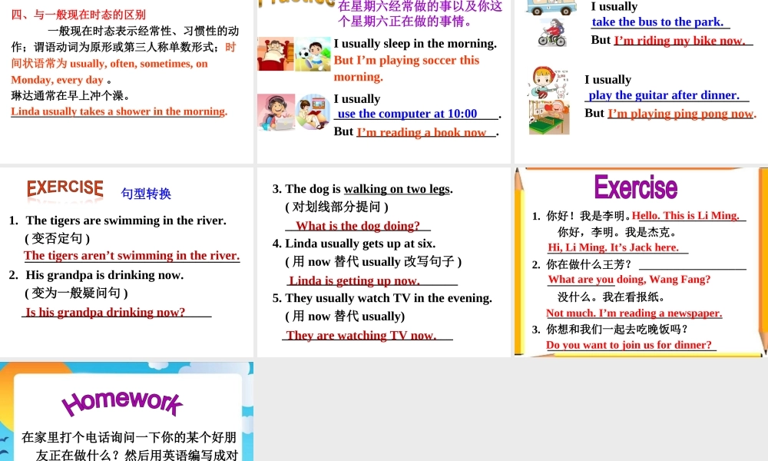This screenshot has width=768, height=461.
Task: Select text '琳达通常在早上冲个澡。'
Action: pos(71,95)
